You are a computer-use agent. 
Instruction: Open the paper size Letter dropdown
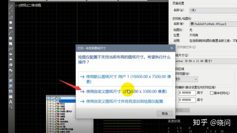tap(206, 61)
